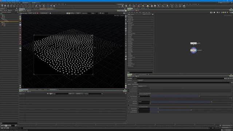Adjust the Max Relax Iterations slider handle
Image resolution: width=233 pixels, height=131 pixels.
[158, 112]
